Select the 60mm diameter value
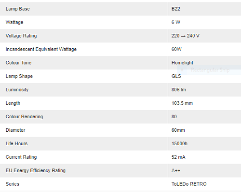241x193 pixels. coord(178,130)
